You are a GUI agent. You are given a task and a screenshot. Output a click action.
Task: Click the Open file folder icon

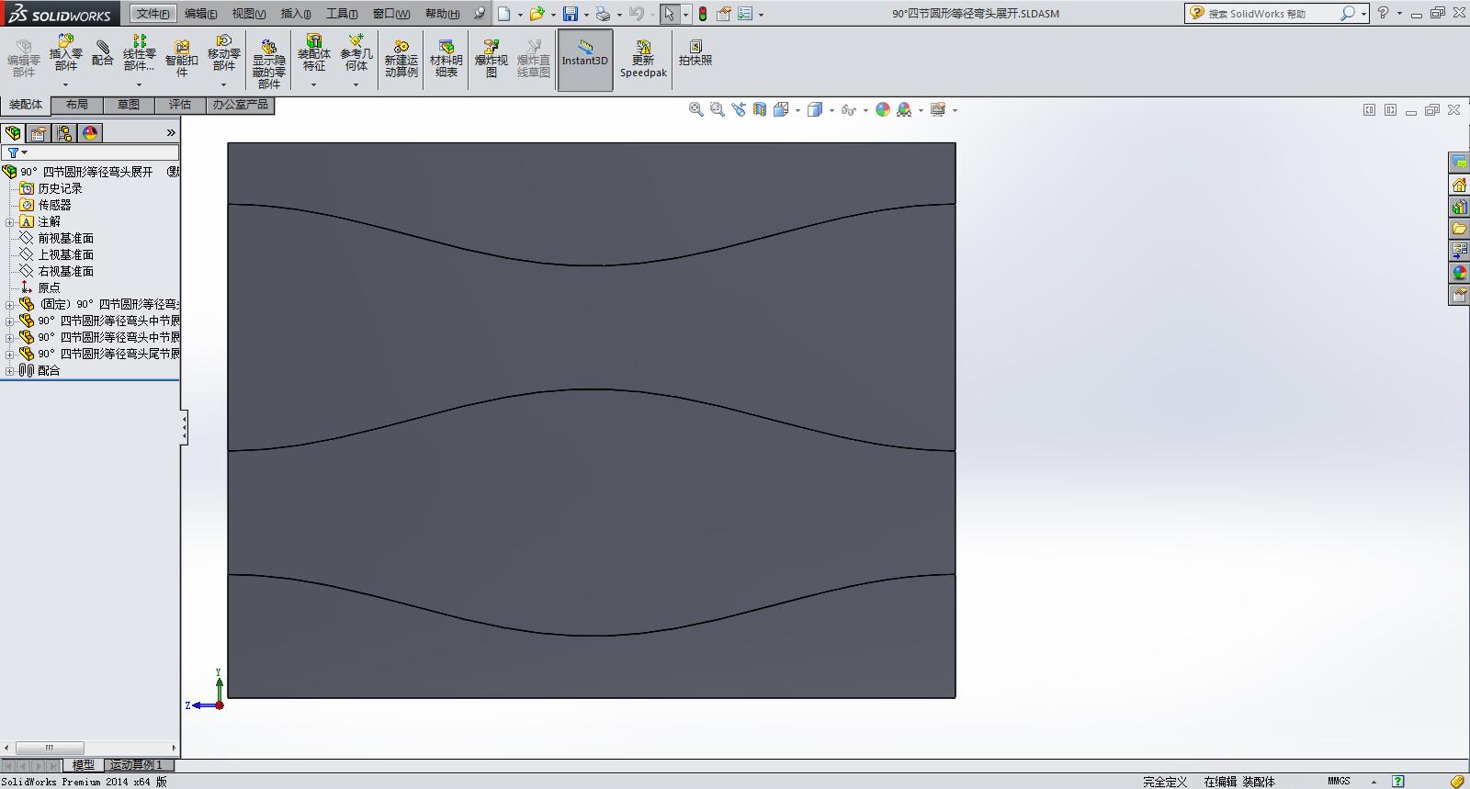point(537,14)
